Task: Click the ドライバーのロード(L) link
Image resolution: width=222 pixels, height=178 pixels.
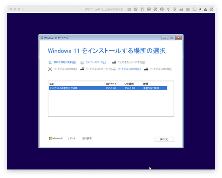Action: coord(95,62)
